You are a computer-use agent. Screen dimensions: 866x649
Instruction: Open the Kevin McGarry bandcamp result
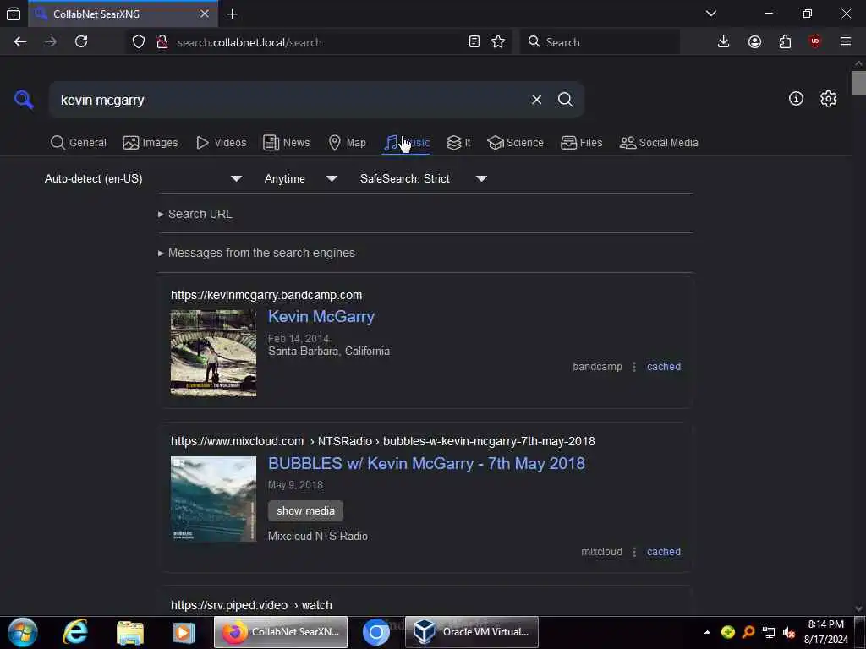321,317
